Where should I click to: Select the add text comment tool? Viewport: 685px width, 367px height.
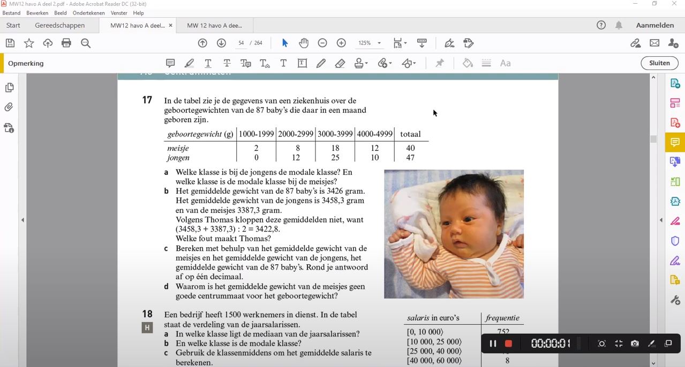tap(283, 63)
